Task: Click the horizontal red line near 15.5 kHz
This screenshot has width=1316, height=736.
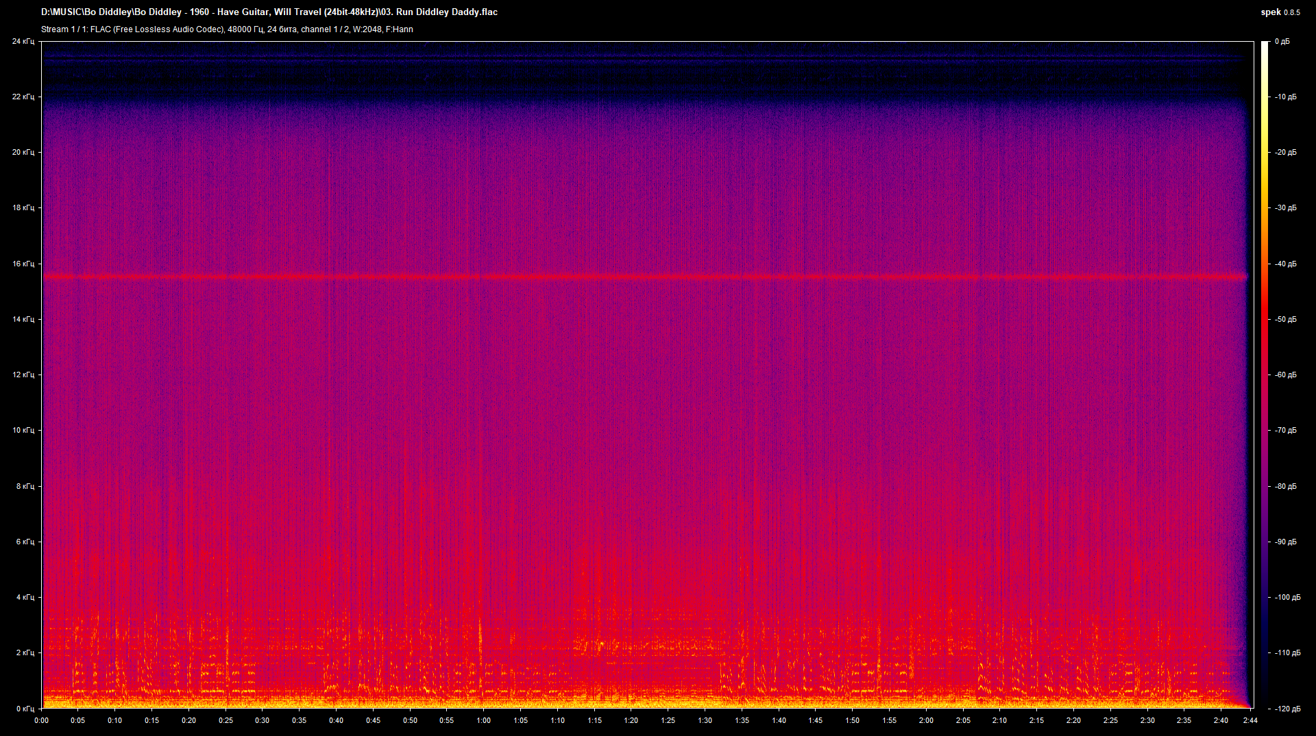Action: tap(644, 277)
